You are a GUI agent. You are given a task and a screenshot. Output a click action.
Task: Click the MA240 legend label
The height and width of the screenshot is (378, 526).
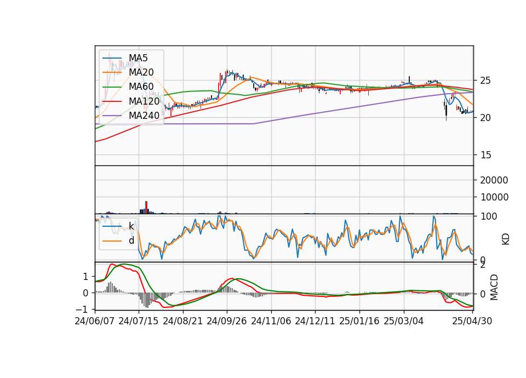pos(144,116)
